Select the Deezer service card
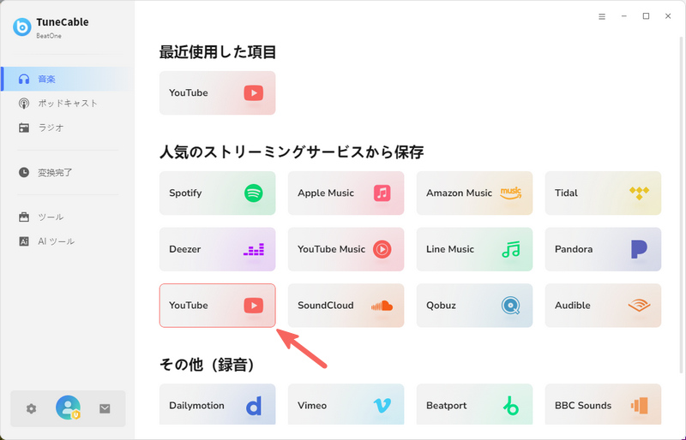686x440 pixels. point(218,249)
